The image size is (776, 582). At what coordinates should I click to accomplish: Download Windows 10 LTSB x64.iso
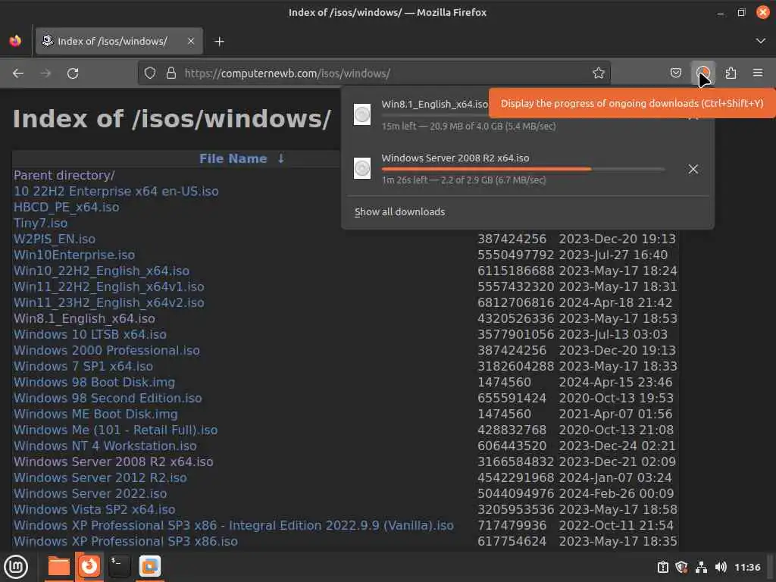(90, 334)
